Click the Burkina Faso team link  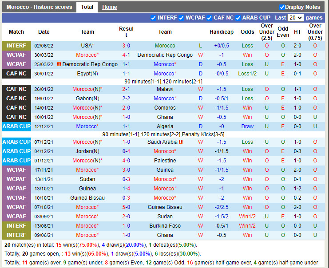coord(165,226)
